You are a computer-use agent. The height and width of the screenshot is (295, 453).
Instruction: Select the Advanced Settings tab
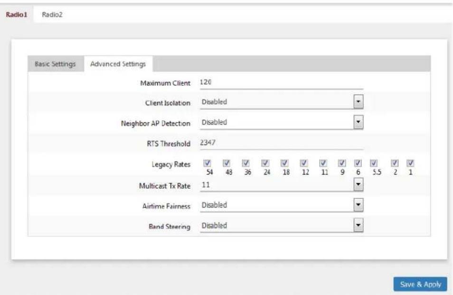118,64
